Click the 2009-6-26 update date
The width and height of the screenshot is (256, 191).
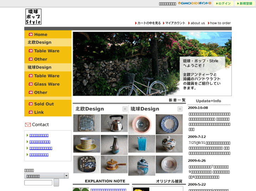tap(197, 161)
